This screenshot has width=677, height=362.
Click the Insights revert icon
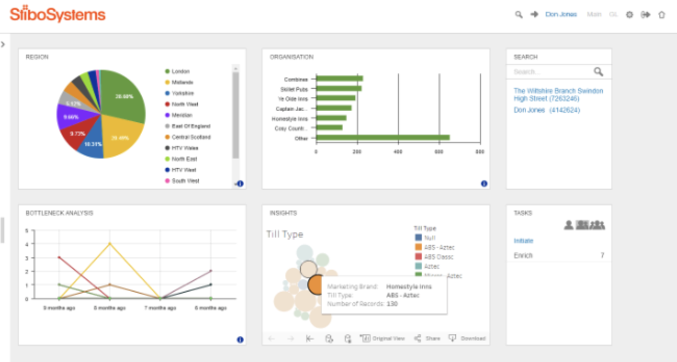click(x=310, y=338)
